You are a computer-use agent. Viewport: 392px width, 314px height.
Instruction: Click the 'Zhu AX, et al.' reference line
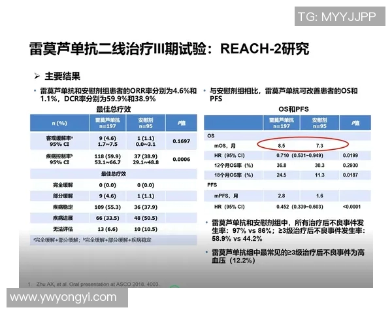pos(93,284)
